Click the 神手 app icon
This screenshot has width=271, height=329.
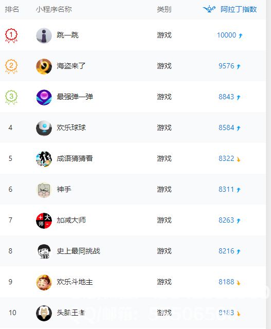(44, 190)
